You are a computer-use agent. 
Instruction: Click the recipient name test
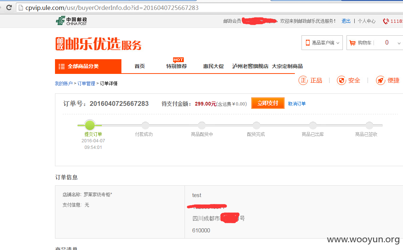pyautogui.click(x=197, y=195)
